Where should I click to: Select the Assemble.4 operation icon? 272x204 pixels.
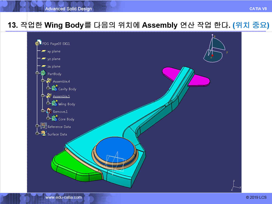click(x=49, y=81)
